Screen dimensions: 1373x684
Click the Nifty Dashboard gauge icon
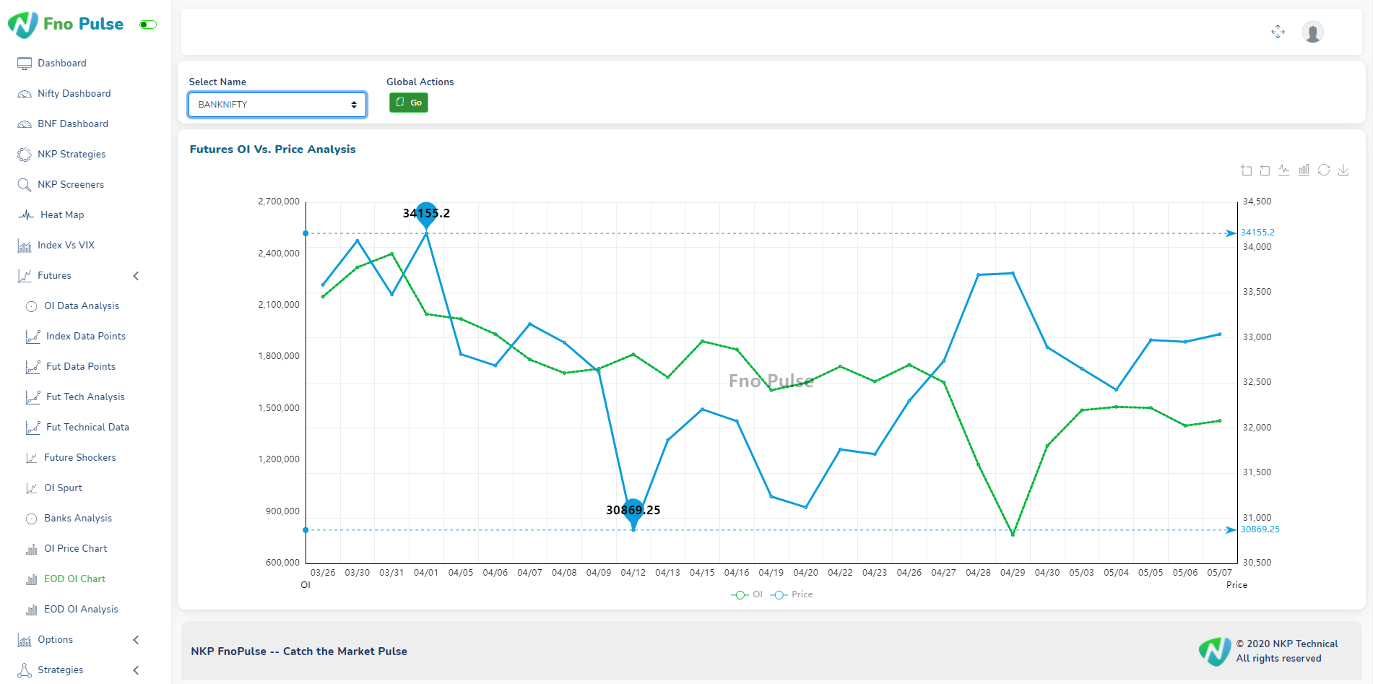pyautogui.click(x=25, y=94)
